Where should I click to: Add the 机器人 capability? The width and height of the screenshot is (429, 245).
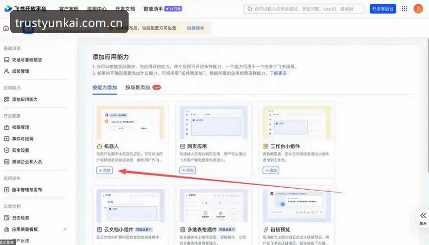click(x=104, y=171)
